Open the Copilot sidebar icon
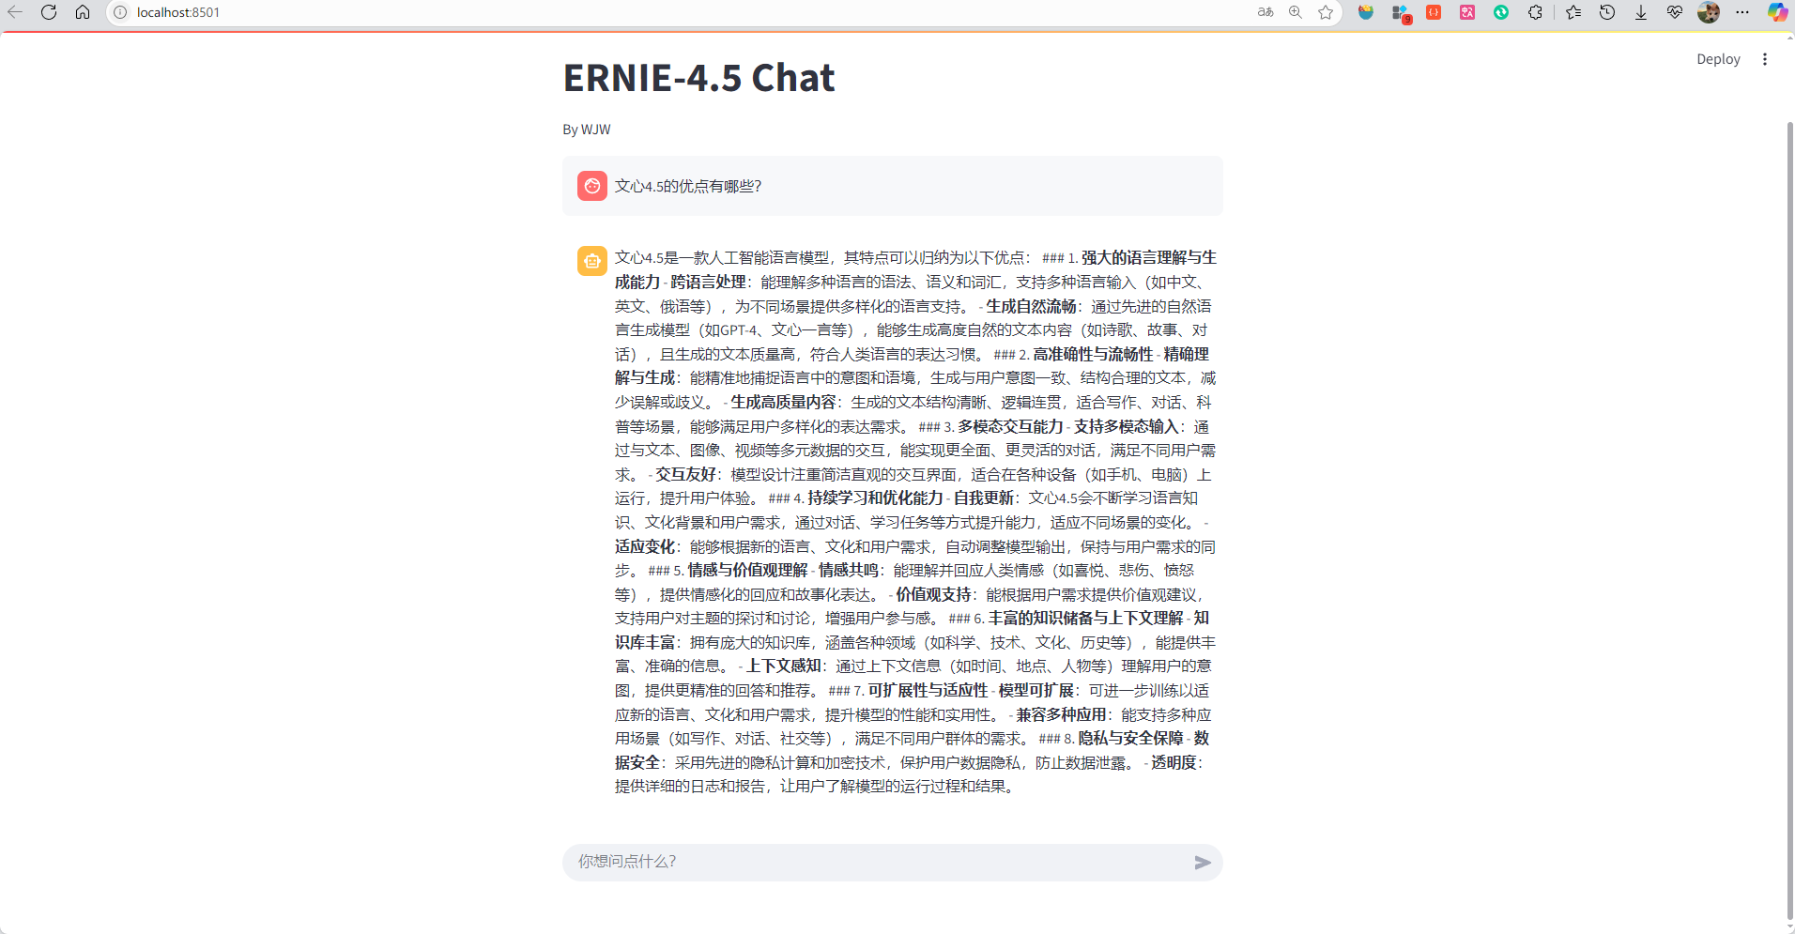1795x934 pixels. pos(1777,12)
